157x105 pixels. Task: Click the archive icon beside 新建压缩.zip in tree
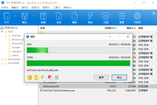coord(2,28)
